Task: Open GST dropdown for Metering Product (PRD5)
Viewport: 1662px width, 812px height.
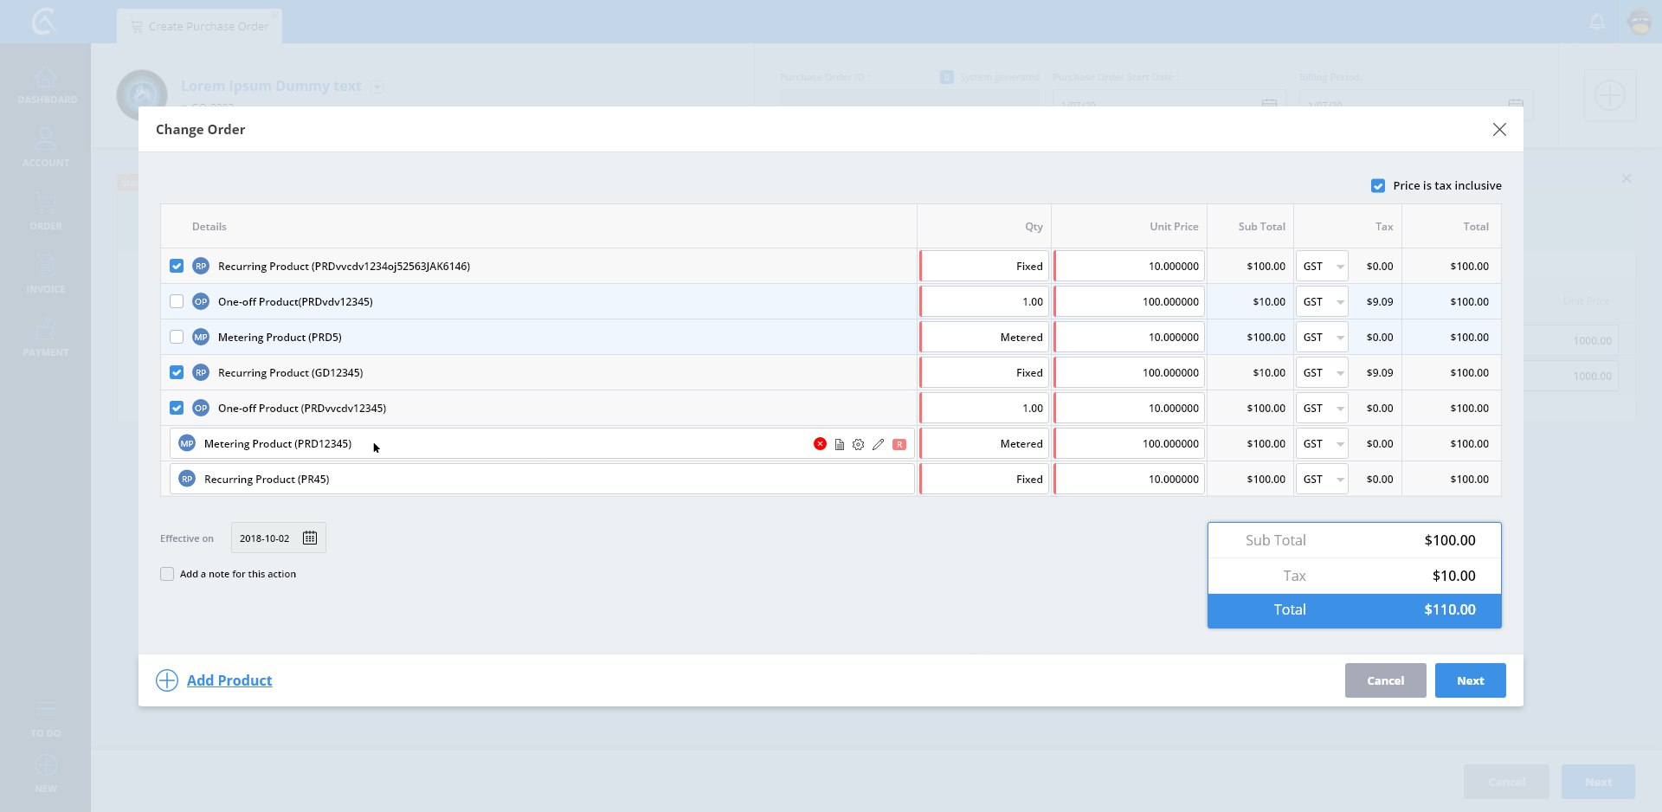Action: click(1322, 338)
